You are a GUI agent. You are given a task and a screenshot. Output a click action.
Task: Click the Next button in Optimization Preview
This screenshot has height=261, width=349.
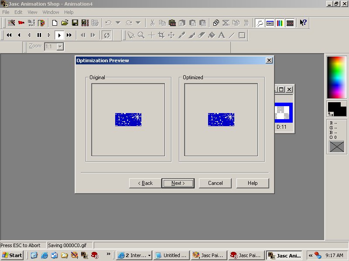pos(178,183)
